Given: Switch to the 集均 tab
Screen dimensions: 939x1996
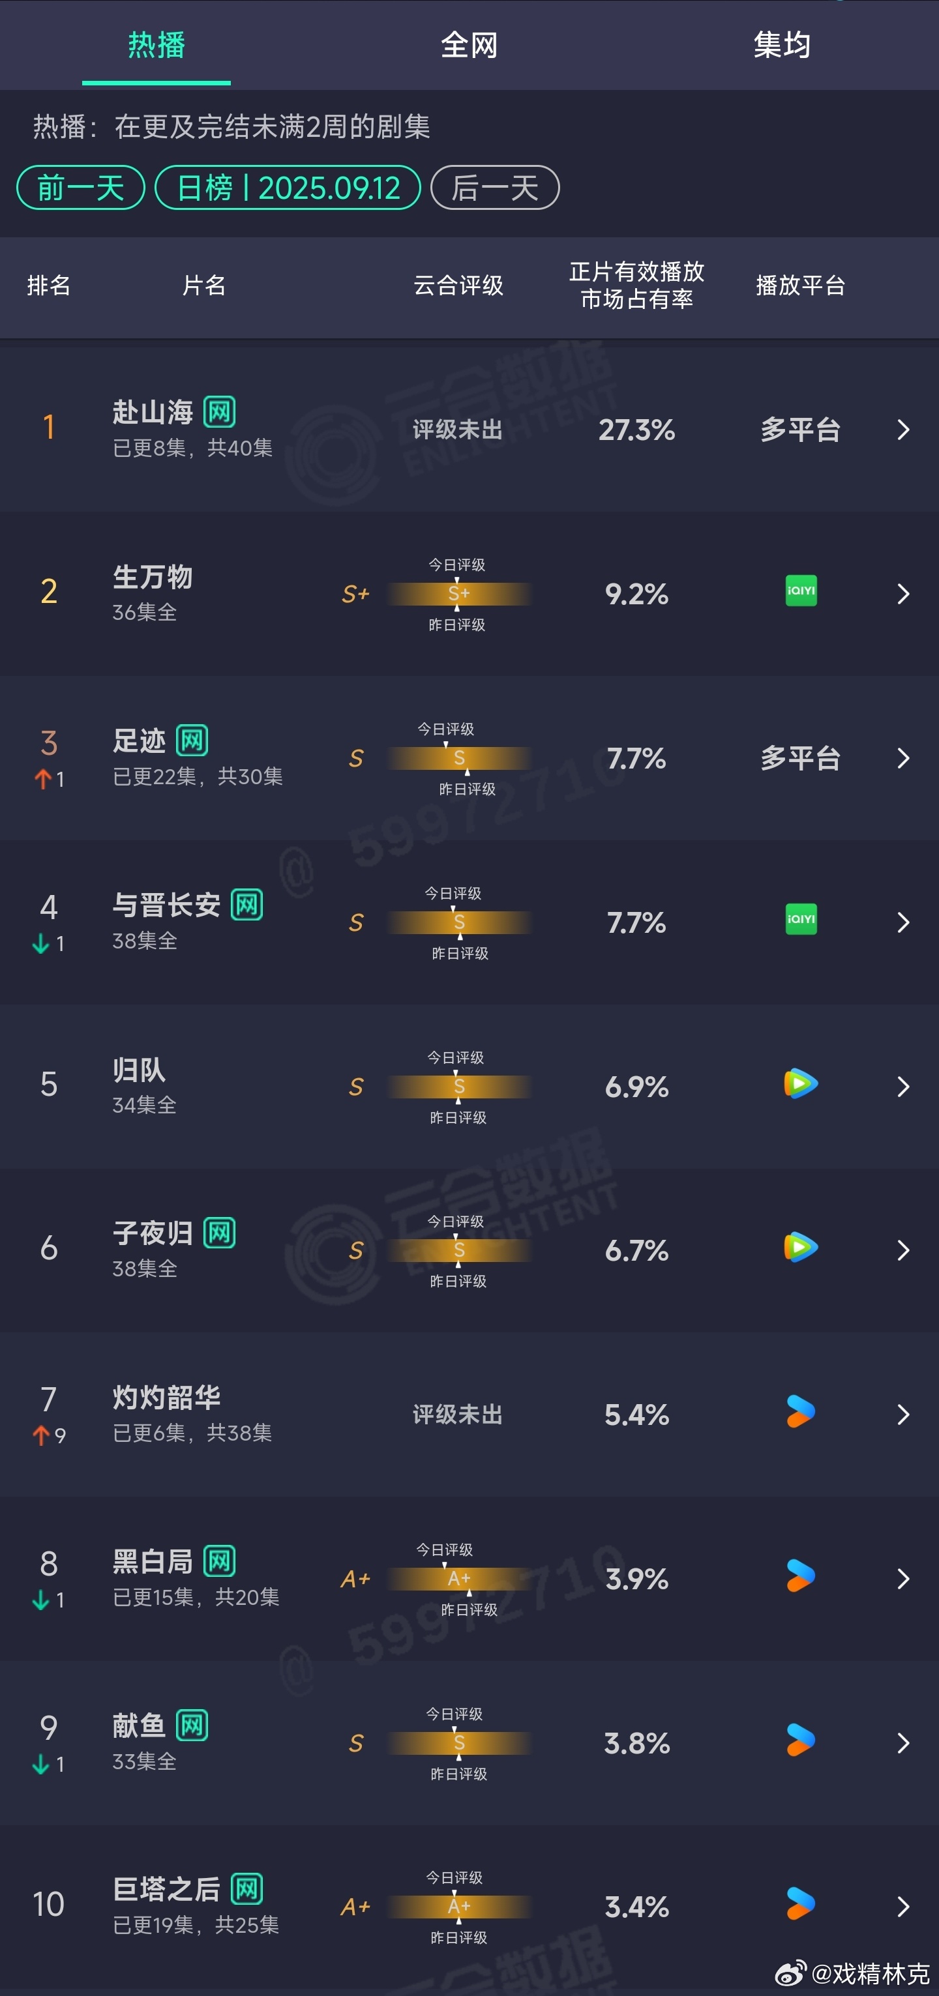Looking at the screenshot, I should 782,45.
